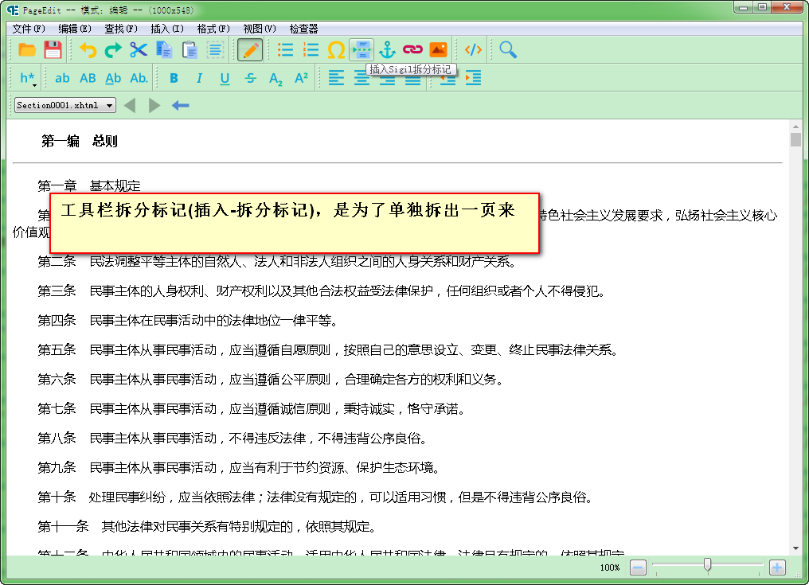Screen dimensions: 809x585
Task: Open the 视图(V) menu
Action: 260,29
